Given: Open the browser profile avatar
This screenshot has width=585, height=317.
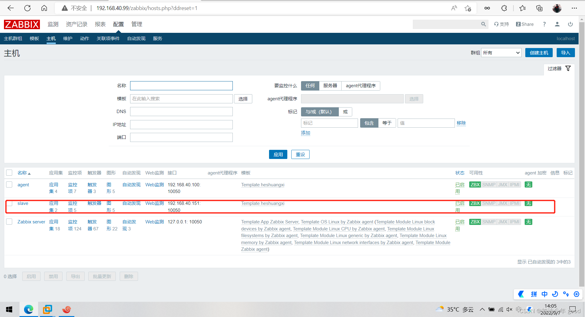Looking at the screenshot, I should (x=557, y=8).
